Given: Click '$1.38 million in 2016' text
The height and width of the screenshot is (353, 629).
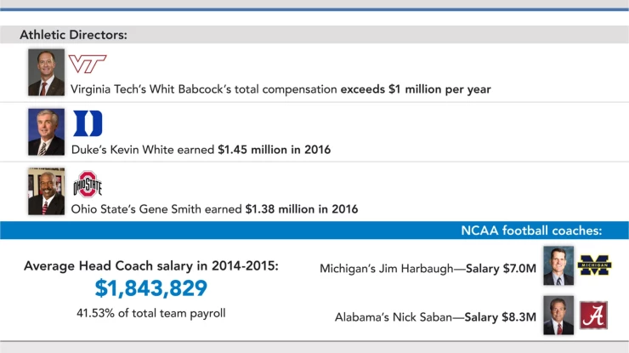Looking at the screenshot, I should (x=302, y=209).
